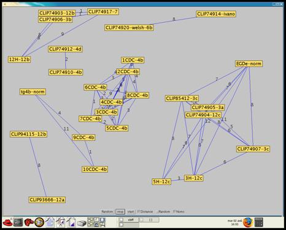Open the workspace switcher in the panel

tap(96, 223)
